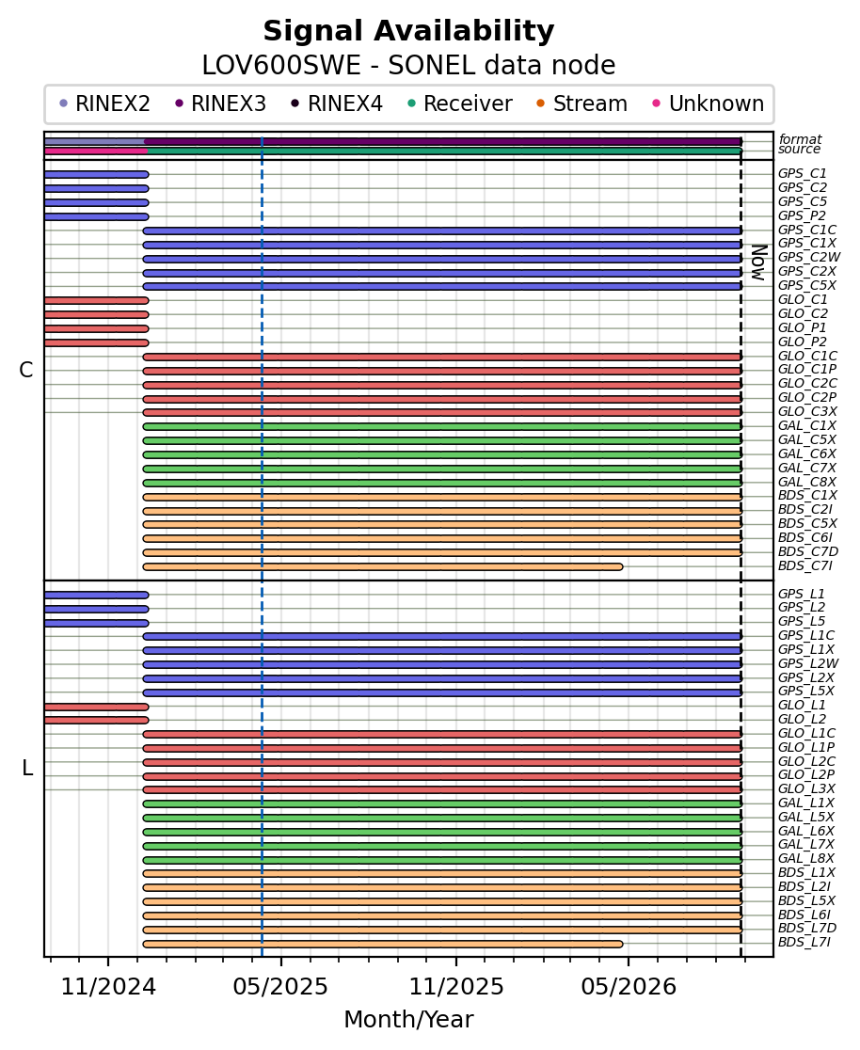The width and height of the screenshot is (860, 1050).
Task: Select the GAL_C8X row label
Action: click(x=807, y=482)
